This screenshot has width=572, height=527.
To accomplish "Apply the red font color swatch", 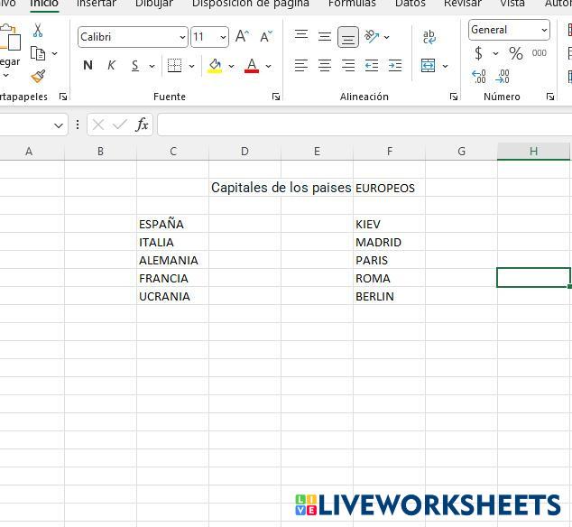I will (252, 65).
